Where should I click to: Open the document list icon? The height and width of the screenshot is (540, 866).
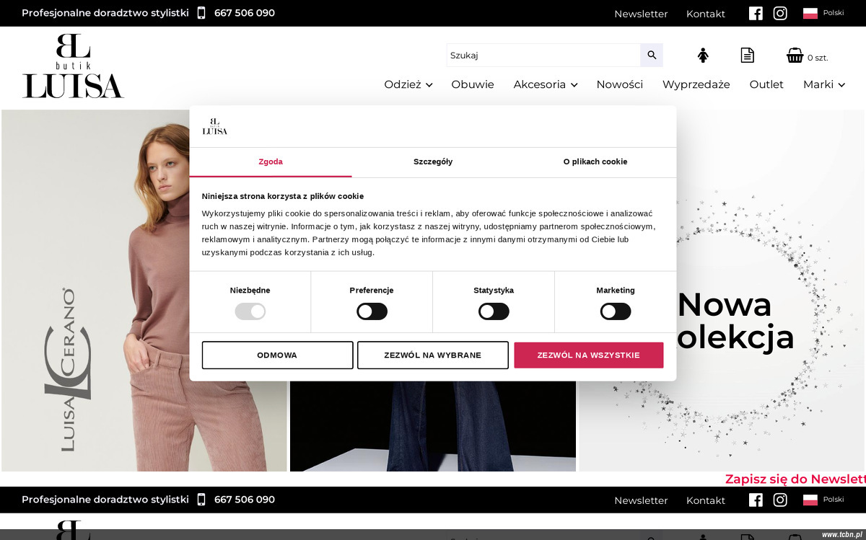pos(748,56)
